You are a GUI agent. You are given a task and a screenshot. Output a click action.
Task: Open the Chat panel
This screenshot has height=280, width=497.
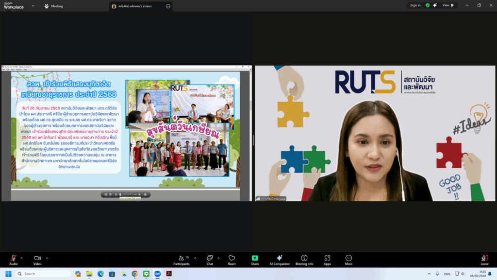[210, 260]
